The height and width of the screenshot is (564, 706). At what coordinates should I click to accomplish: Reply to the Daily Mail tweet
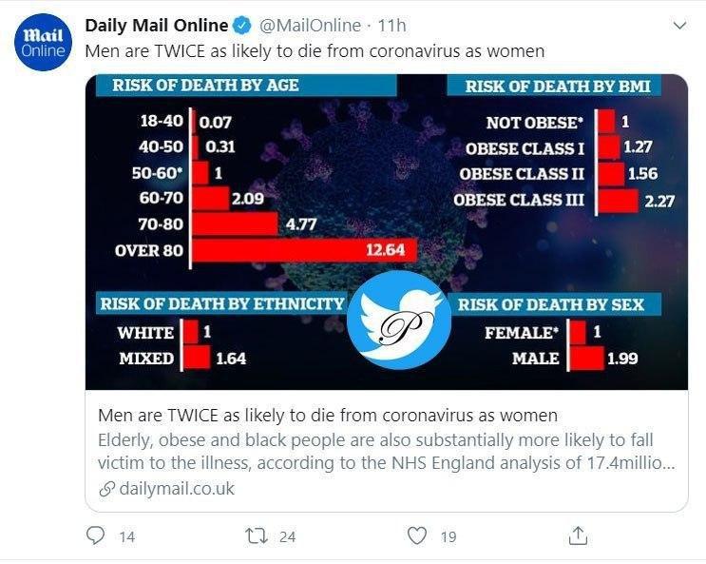[x=95, y=536]
